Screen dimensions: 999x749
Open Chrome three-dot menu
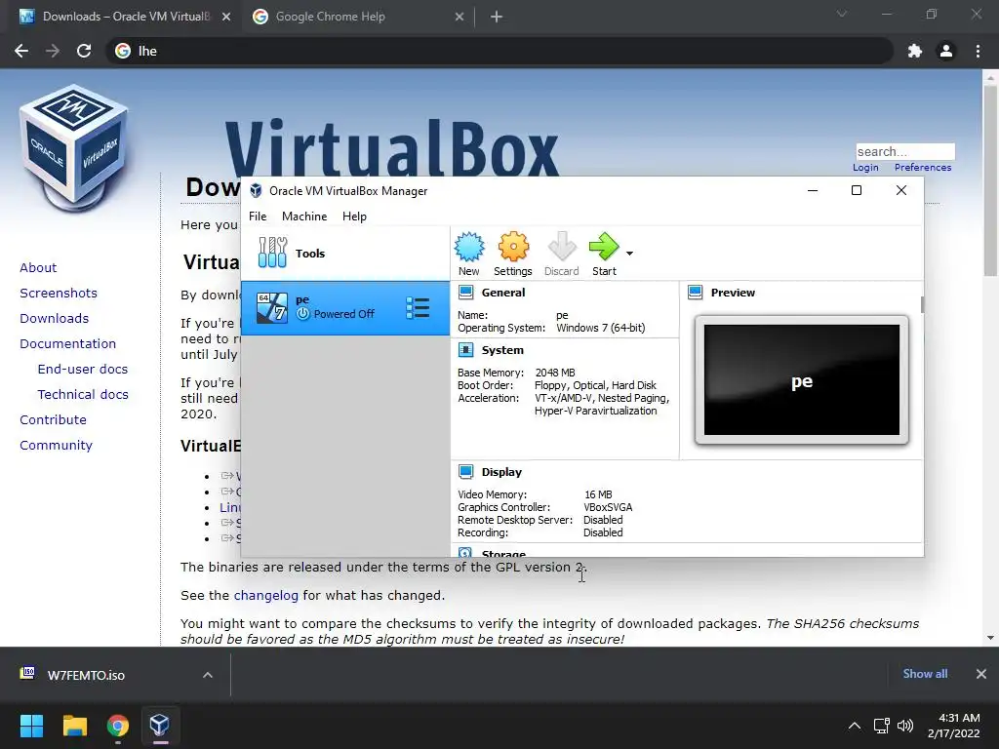[978, 51]
